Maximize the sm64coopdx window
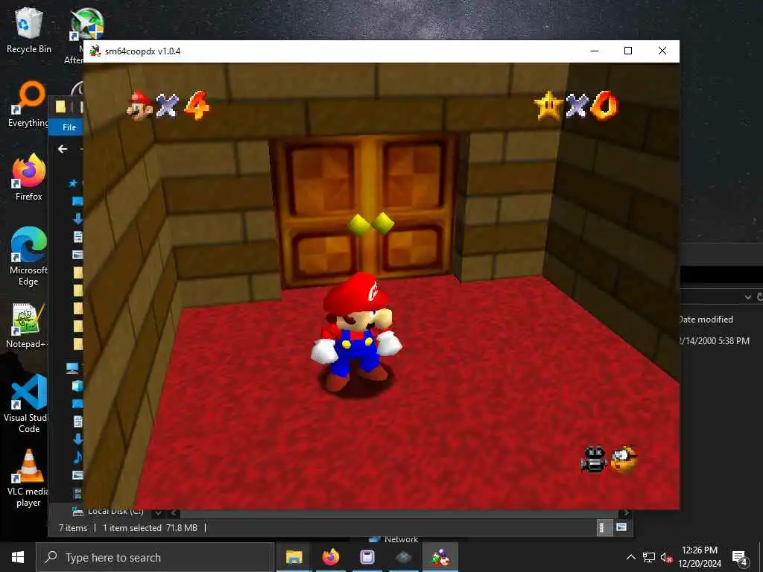Screen dimensions: 763x572 coord(627,51)
